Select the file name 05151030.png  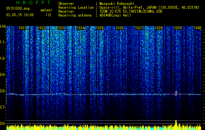pos(18,9)
